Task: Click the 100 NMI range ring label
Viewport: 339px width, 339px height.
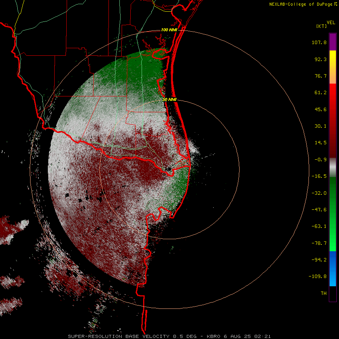Action: 169,30
